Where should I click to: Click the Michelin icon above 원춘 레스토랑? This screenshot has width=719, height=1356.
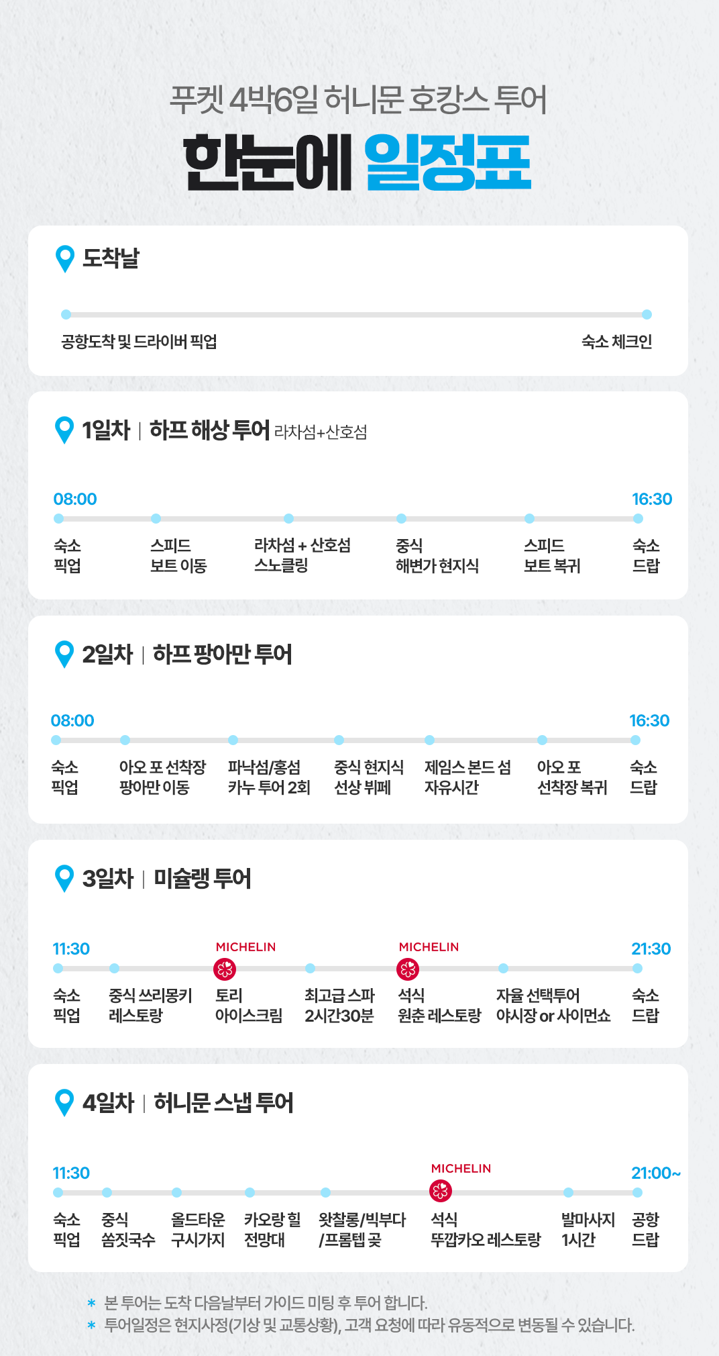(x=408, y=969)
